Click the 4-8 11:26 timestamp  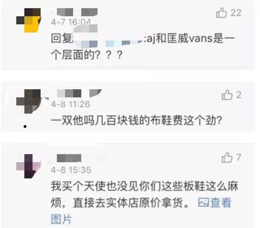(71, 104)
